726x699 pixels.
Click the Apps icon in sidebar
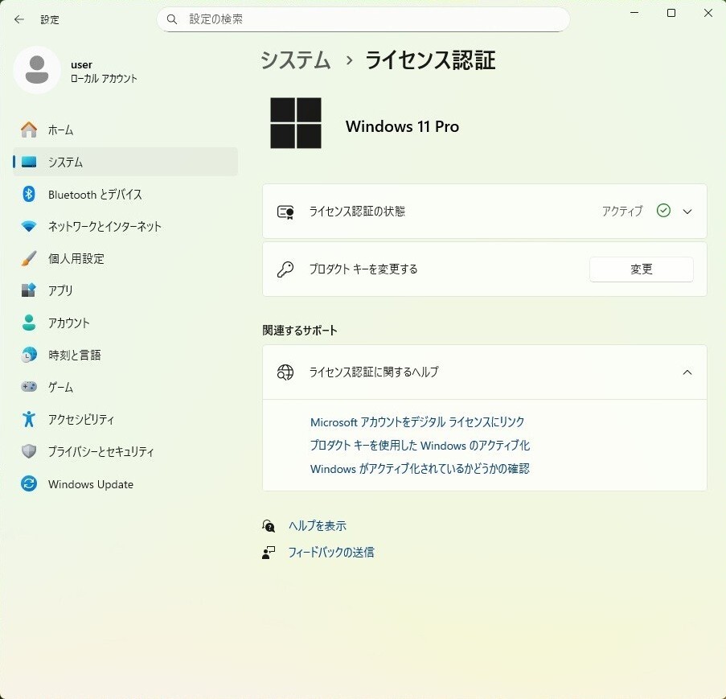tap(29, 290)
